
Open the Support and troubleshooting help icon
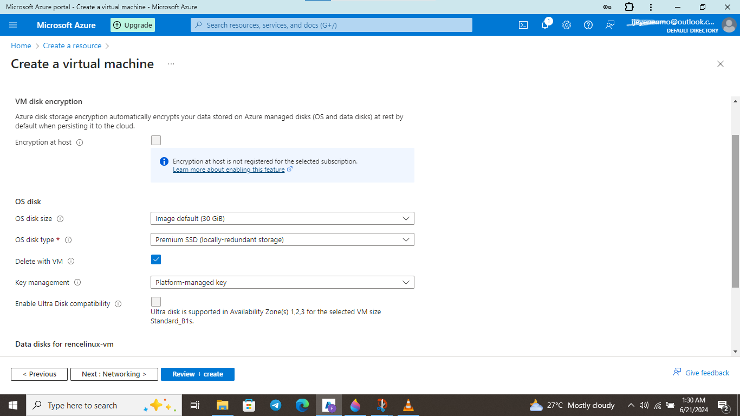[588, 25]
